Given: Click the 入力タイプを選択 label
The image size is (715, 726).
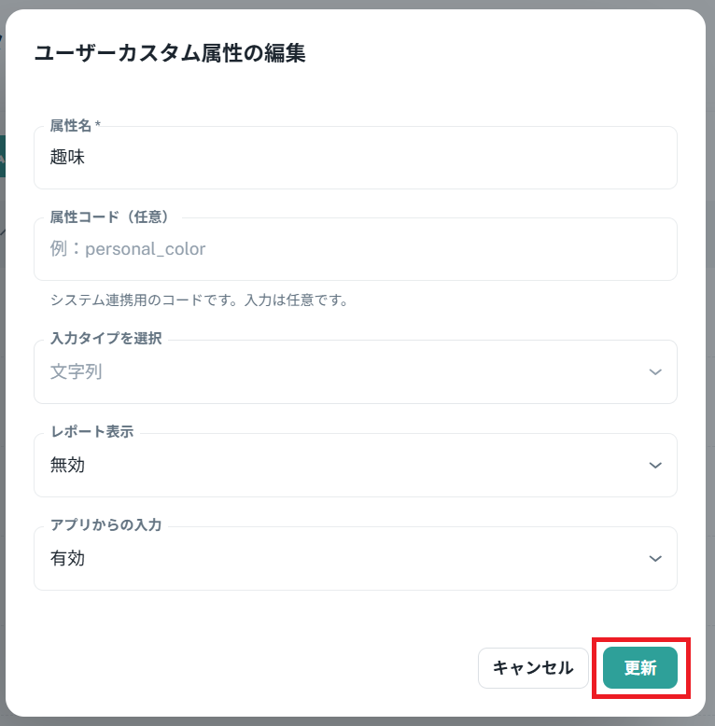Looking at the screenshot, I should 105,339.
